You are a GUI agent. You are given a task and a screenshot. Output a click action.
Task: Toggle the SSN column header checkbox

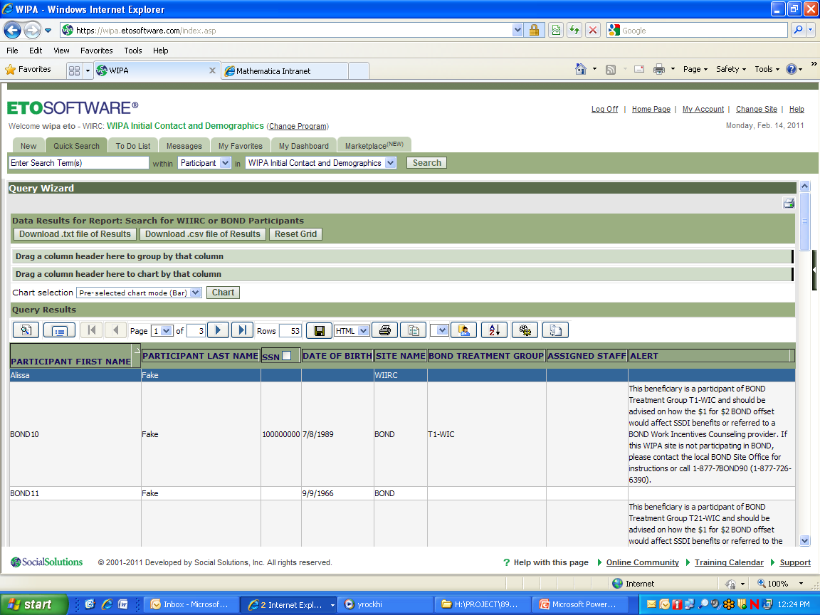[x=287, y=356]
